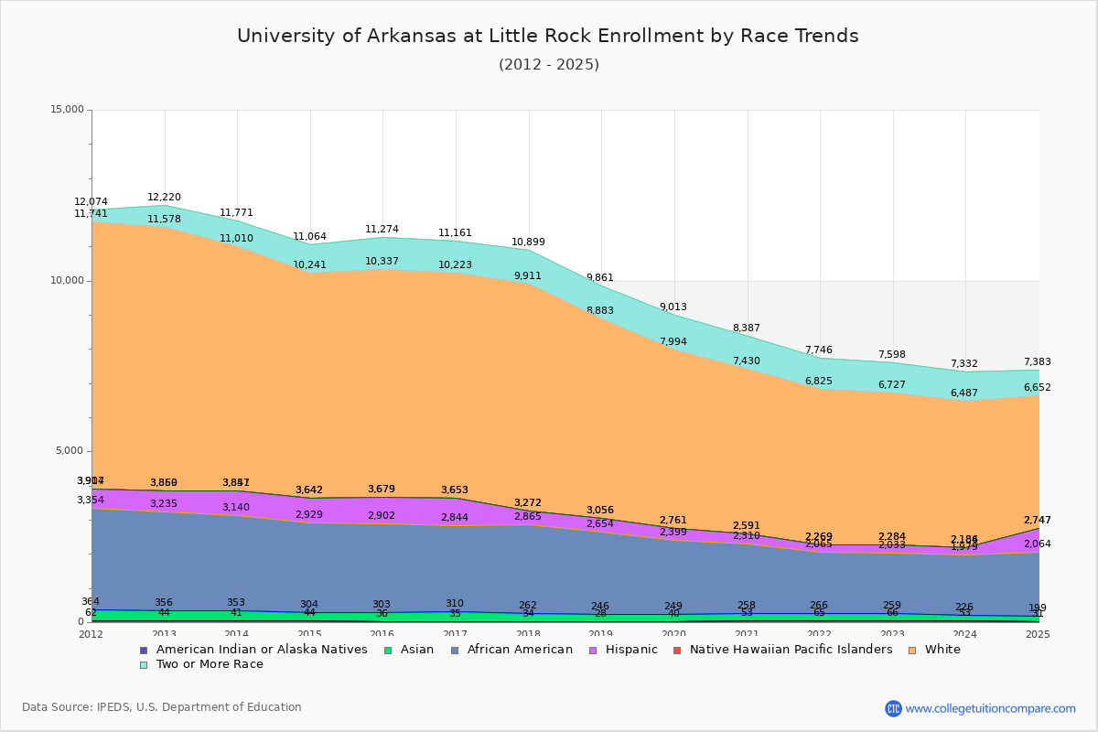Click the 6,487 White value label
This screenshot has width=1098, height=732.
click(x=964, y=393)
